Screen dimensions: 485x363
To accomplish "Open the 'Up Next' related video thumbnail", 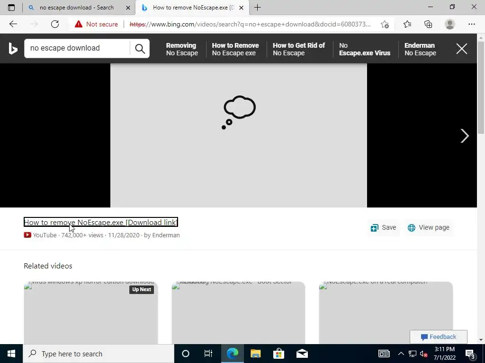I will 90,312.
